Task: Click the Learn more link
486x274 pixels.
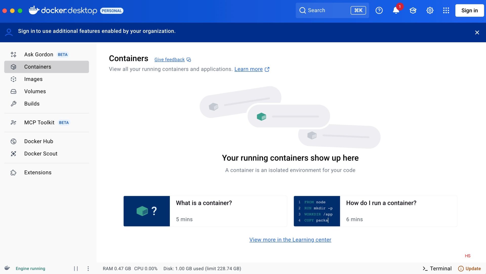Action: tap(249, 69)
